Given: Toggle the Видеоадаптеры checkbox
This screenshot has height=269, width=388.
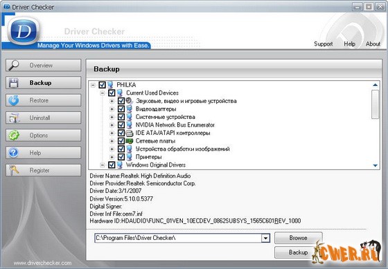Looking at the screenshot, I should [121, 109].
